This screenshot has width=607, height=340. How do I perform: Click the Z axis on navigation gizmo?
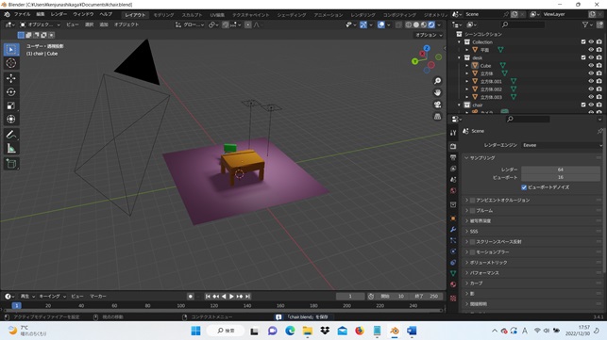point(427,48)
